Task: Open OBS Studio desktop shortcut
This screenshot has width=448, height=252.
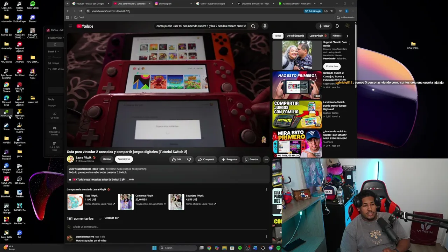Action: point(20,180)
